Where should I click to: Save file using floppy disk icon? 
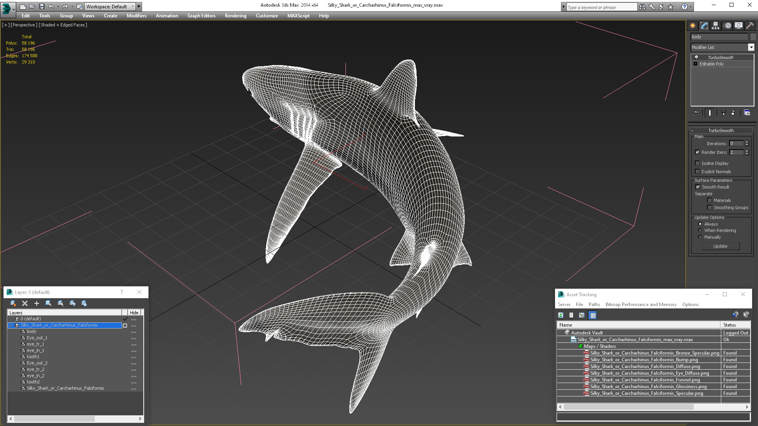coord(41,6)
